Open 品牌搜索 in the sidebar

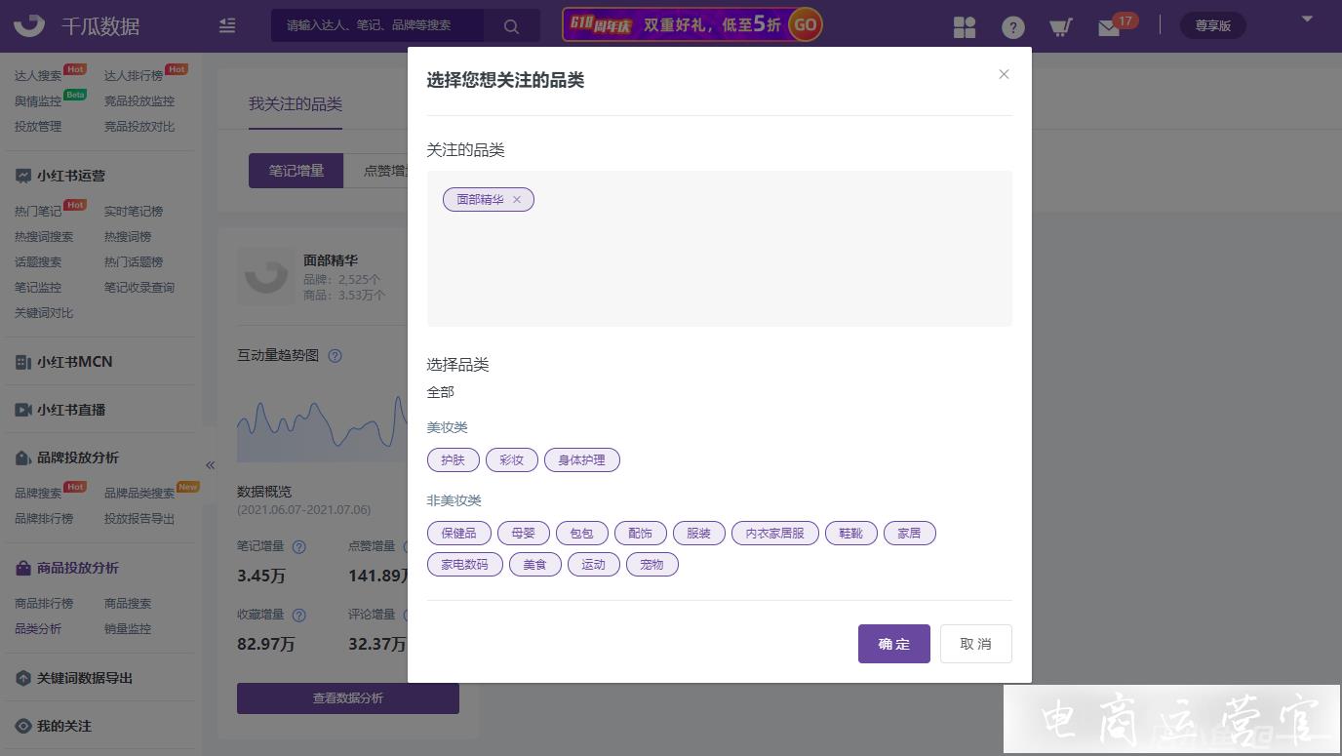pos(38,493)
